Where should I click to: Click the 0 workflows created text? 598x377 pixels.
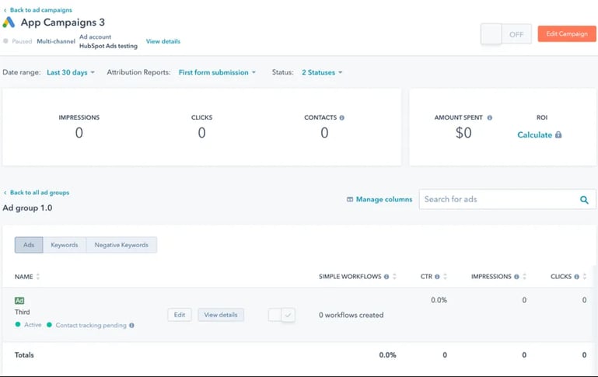pyautogui.click(x=351, y=316)
